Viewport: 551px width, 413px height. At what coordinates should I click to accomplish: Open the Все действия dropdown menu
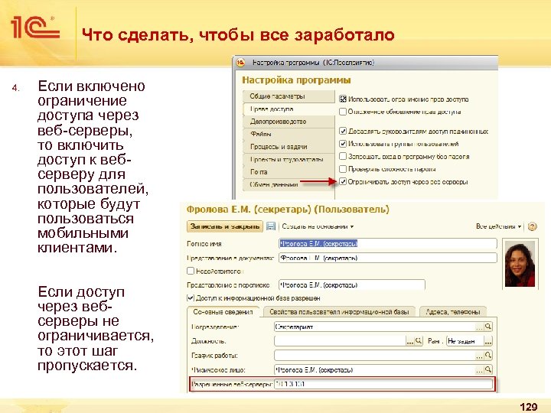coord(498,226)
